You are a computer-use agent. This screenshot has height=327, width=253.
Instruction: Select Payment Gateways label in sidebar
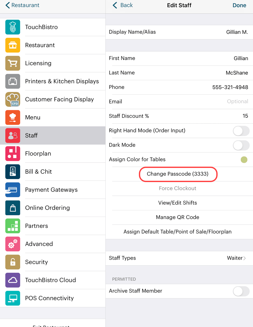point(51,190)
